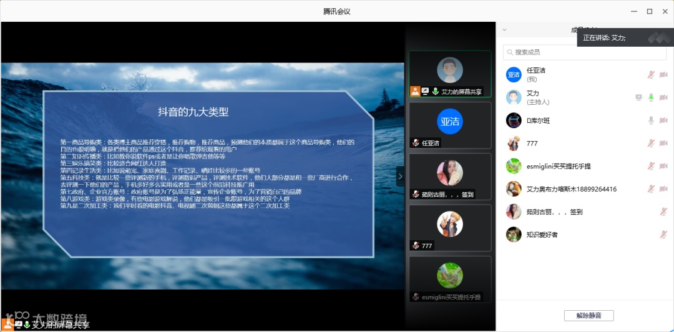
Task: Click 艾力的屏幕共享 label on top video tile
Action: [461, 91]
